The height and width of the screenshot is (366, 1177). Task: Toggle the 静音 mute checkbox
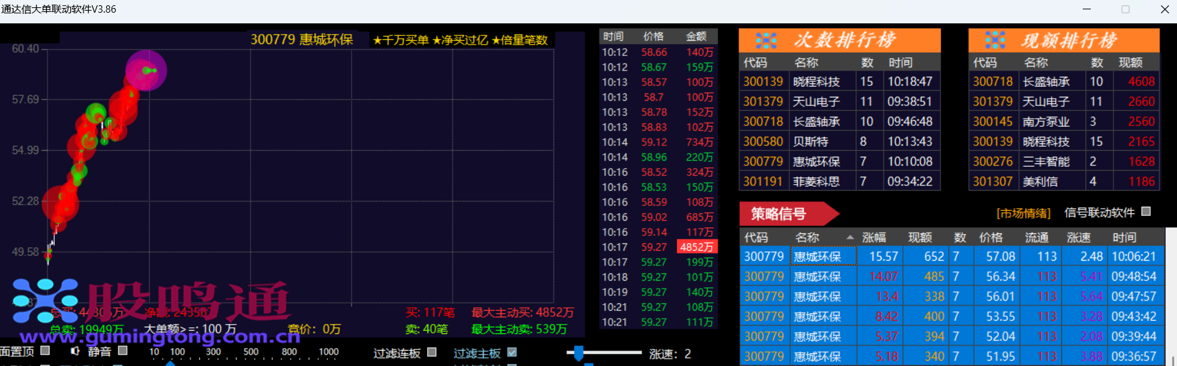(123, 351)
